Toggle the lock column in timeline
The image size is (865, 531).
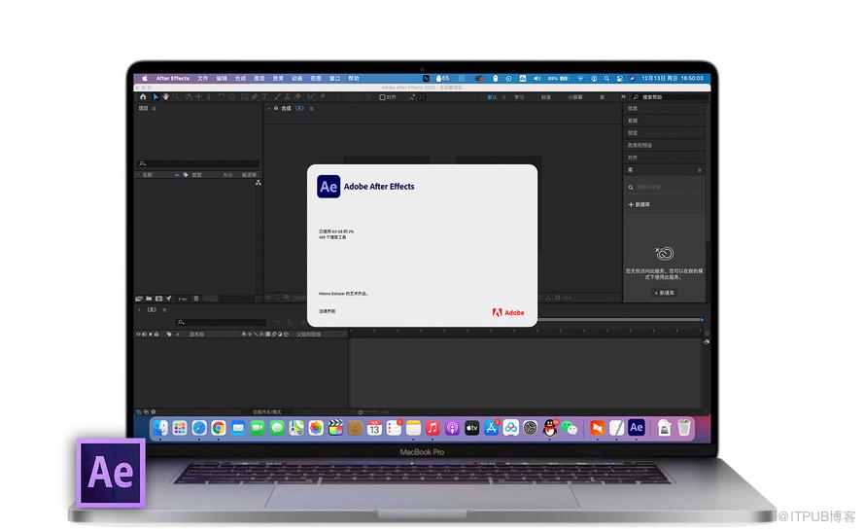pyautogui.click(x=156, y=334)
